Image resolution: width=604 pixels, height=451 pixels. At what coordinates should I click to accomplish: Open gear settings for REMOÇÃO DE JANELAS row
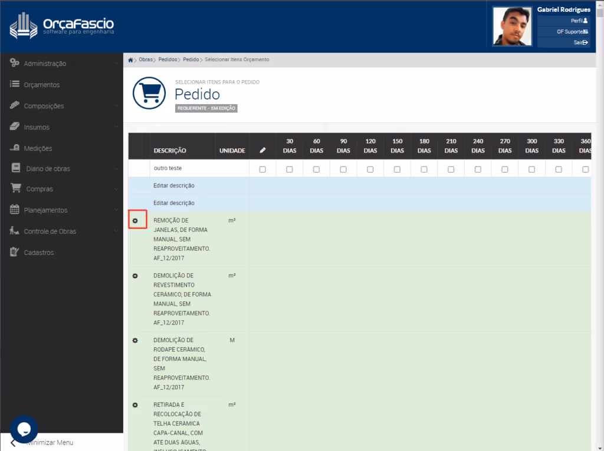click(x=135, y=221)
